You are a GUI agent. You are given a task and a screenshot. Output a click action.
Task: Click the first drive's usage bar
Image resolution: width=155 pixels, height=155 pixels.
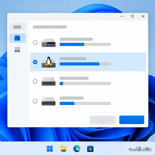tap(85, 44)
